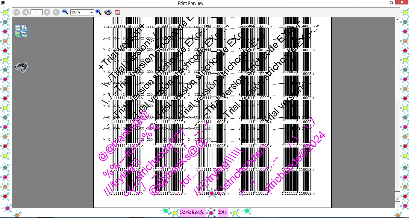409x218 pixels.
Task: Click the EXo label at bottom
Action: click(222, 213)
